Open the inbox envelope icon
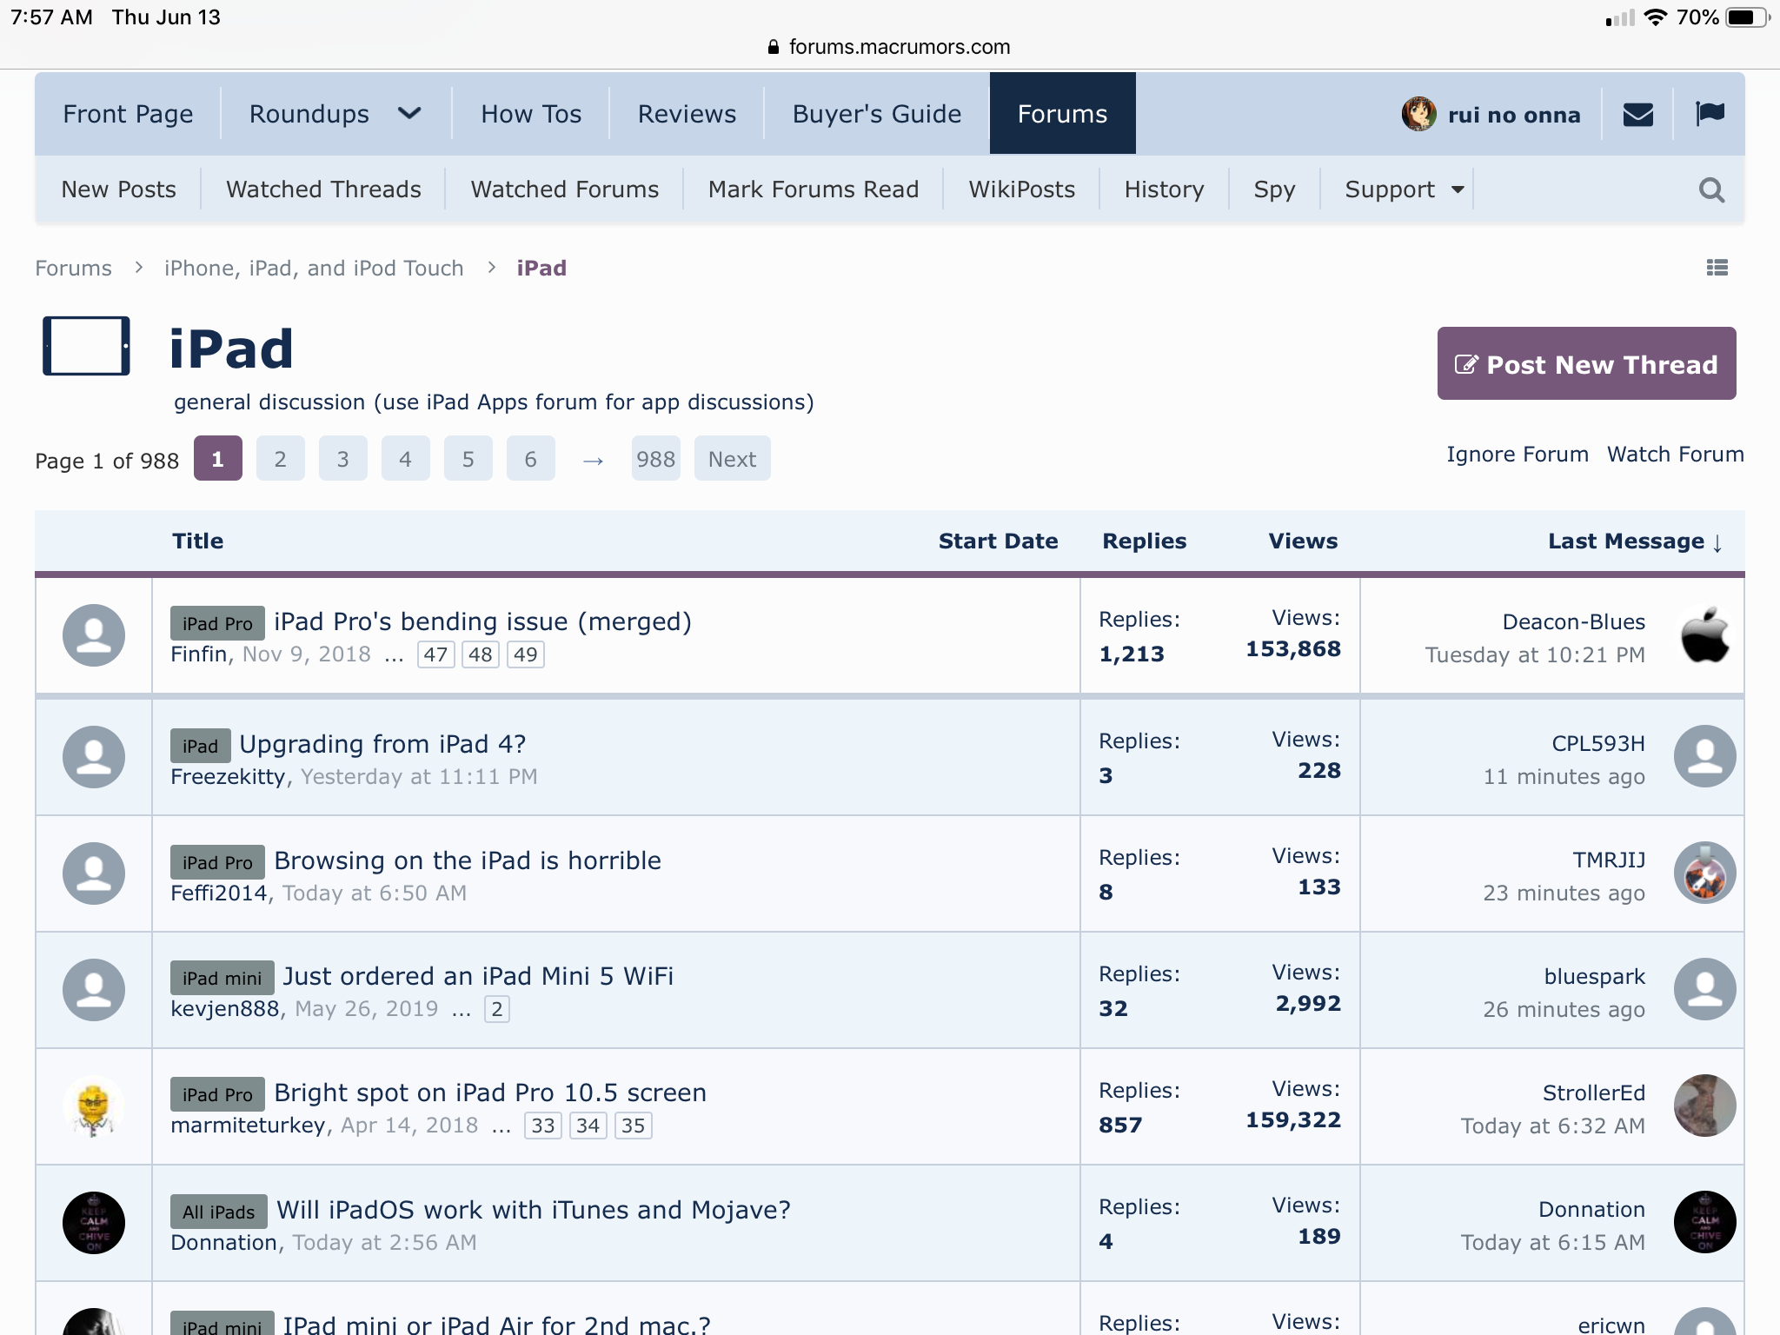The height and width of the screenshot is (1335, 1780). tap(1637, 114)
